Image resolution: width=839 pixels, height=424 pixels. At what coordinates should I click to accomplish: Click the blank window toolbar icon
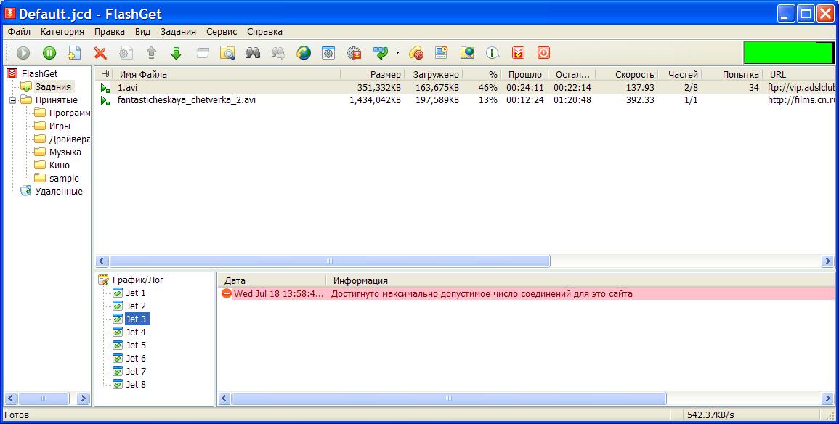click(202, 53)
